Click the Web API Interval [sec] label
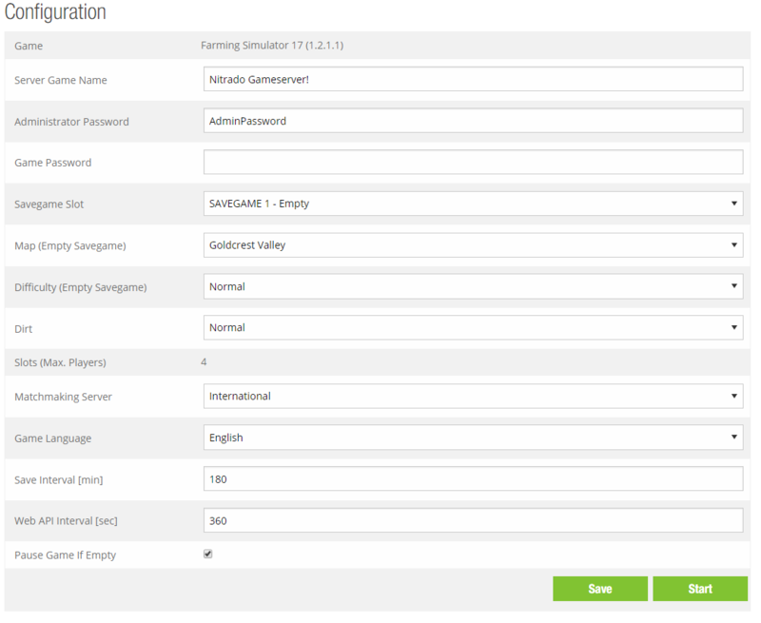 pos(66,521)
